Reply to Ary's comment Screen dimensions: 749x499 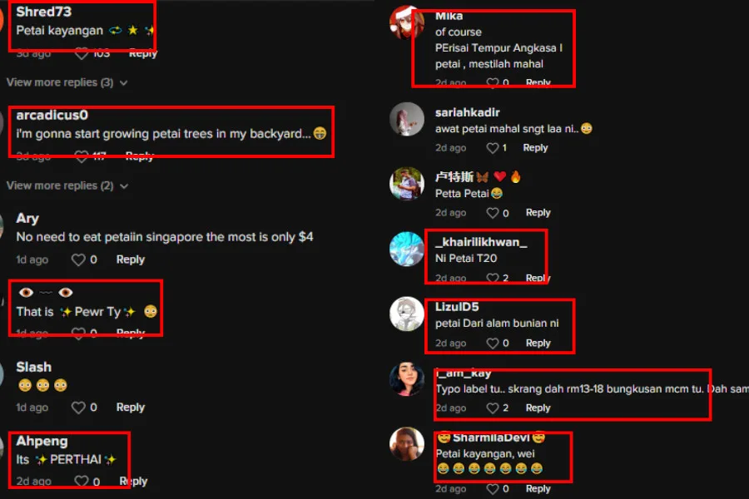[x=131, y=259]
